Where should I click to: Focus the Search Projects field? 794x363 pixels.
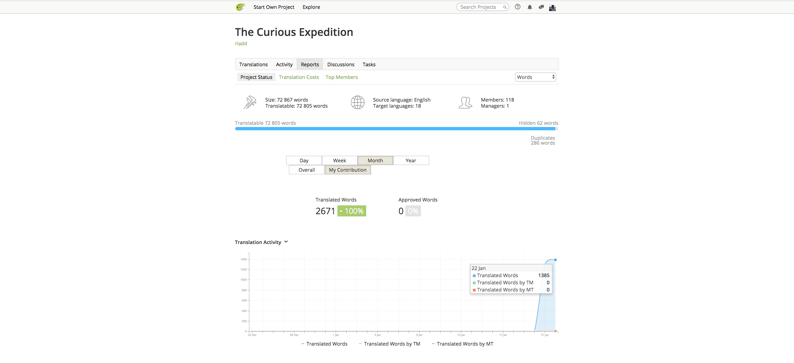pos(482,7)
